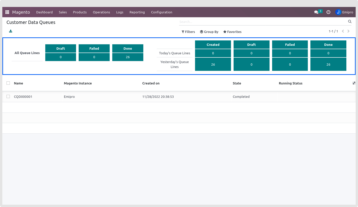Go to previous page arrow
Image resolution: width=358 pixels, height=207 pixels.
[343, 31]
